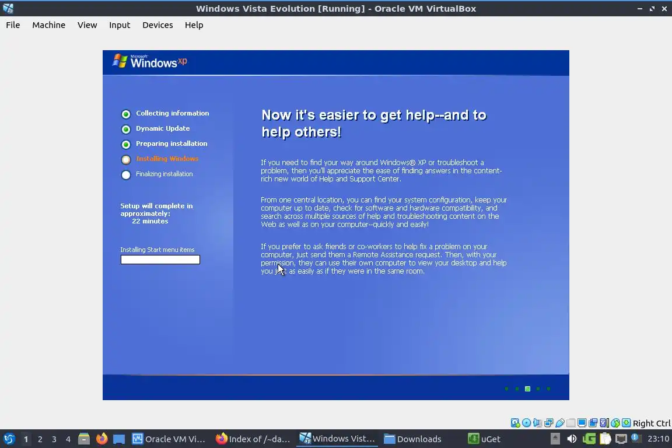Viewport: 672px width, 448px height.
Task: Click the Right Ctrl host key label
Action: coord(652,423)
